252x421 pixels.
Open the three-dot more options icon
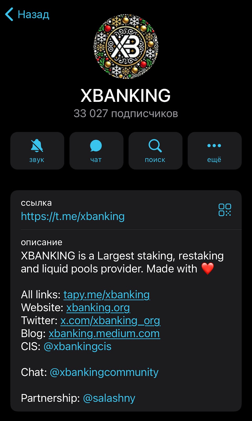[x=214, y=146]
